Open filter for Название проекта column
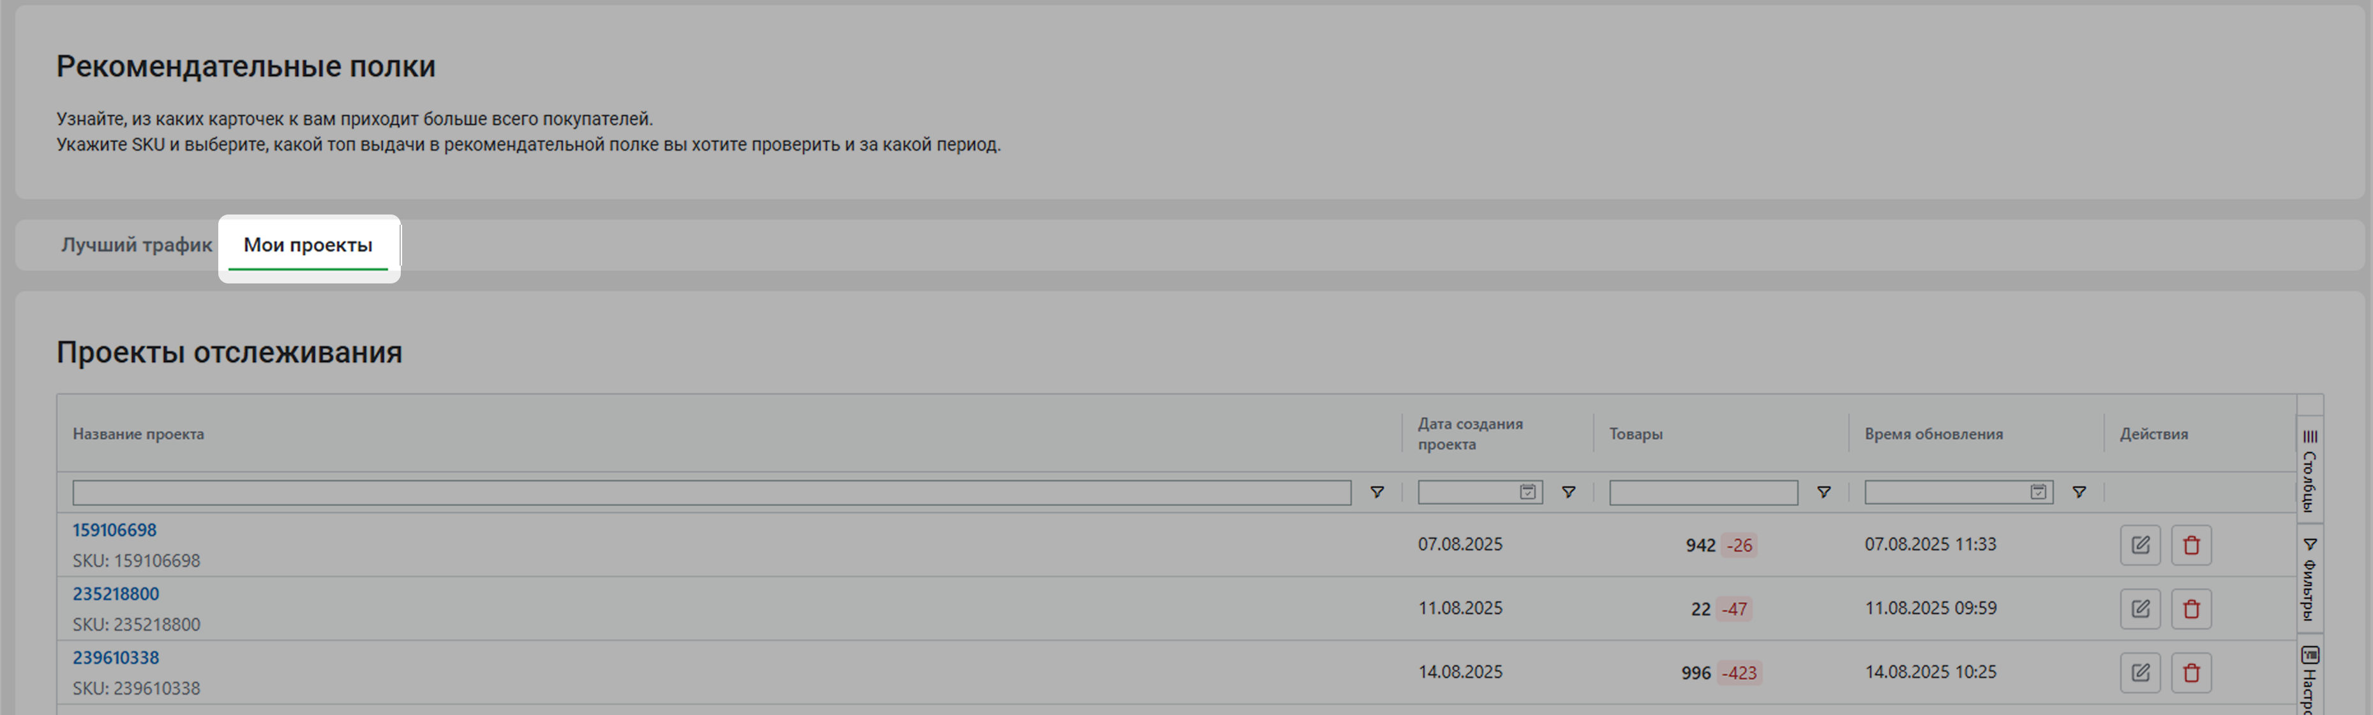2373x715 pixels. tap(1376, 492)
